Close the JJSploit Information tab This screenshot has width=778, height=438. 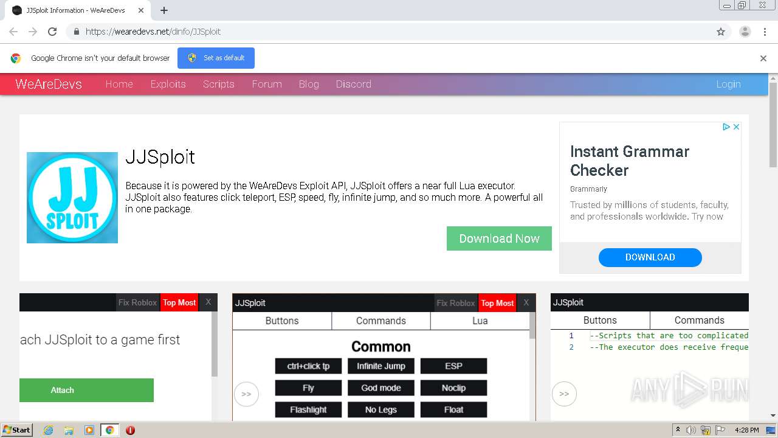(141, 10)
